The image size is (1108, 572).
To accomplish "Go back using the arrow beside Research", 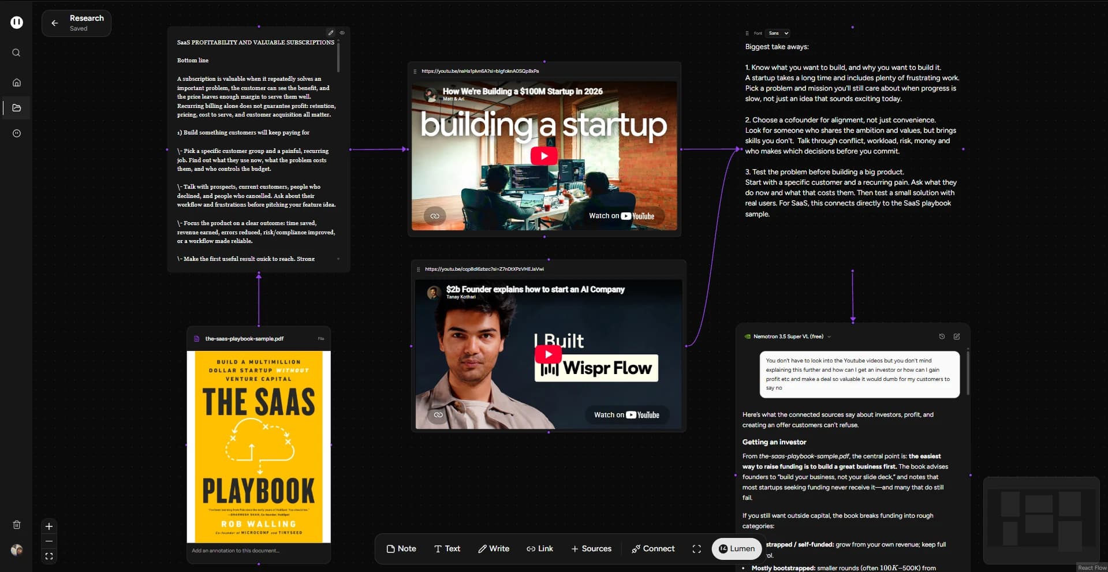I will click(55, 23).
